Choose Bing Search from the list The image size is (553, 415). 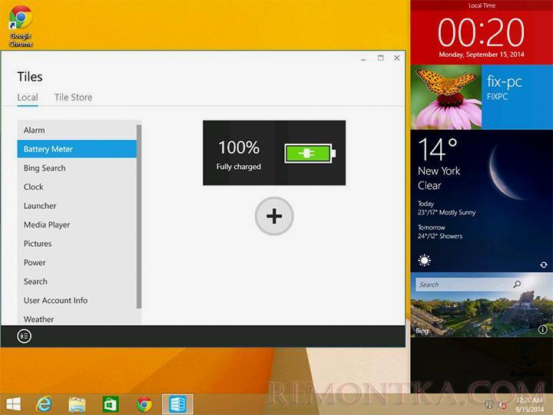[45, 168]
